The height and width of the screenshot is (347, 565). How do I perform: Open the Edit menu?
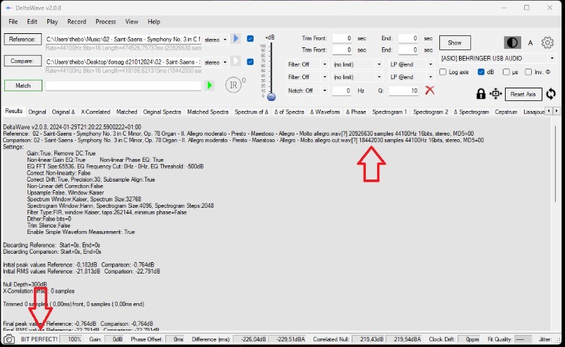pyautogui.click(x=32, y=22)
